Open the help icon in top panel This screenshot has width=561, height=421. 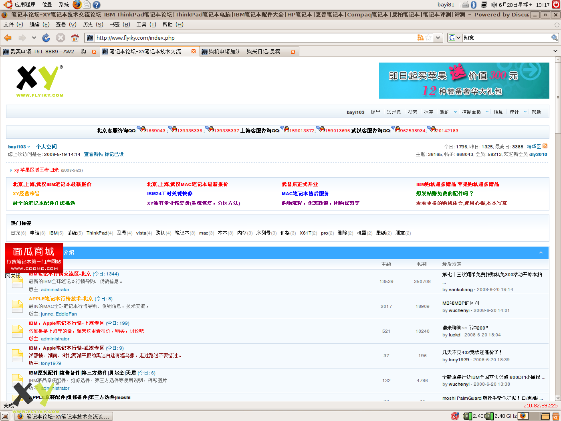click(96, 5)
